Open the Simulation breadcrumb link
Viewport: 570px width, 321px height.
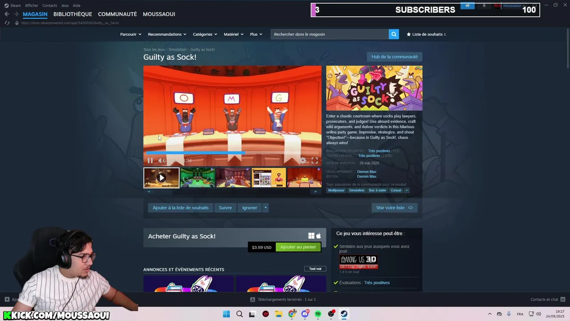[177, 49]
